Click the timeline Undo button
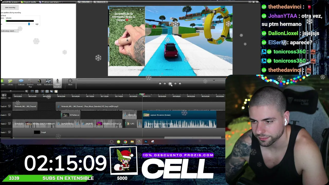This screenshot has height=185, width=329. tap(32, 91)
